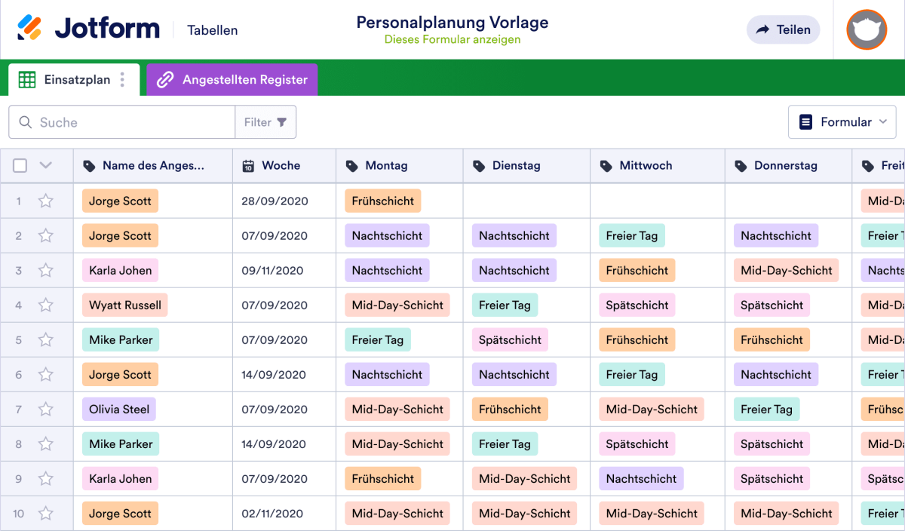Star the Mike Parker row 5
The height and width of the screenshot is (531, 905).
[x=46, y=339]
